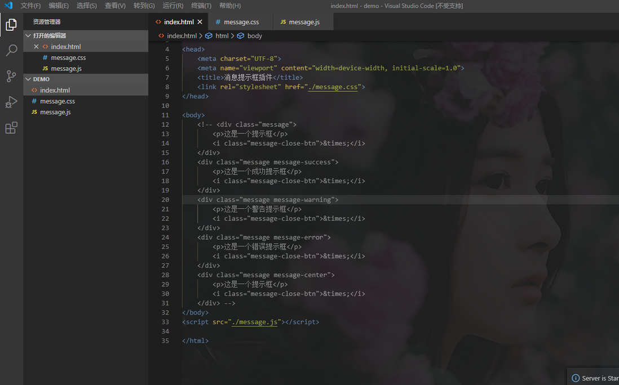Open the Explorer activity bar icon
The image size is (619, 385).
point(11,25)
